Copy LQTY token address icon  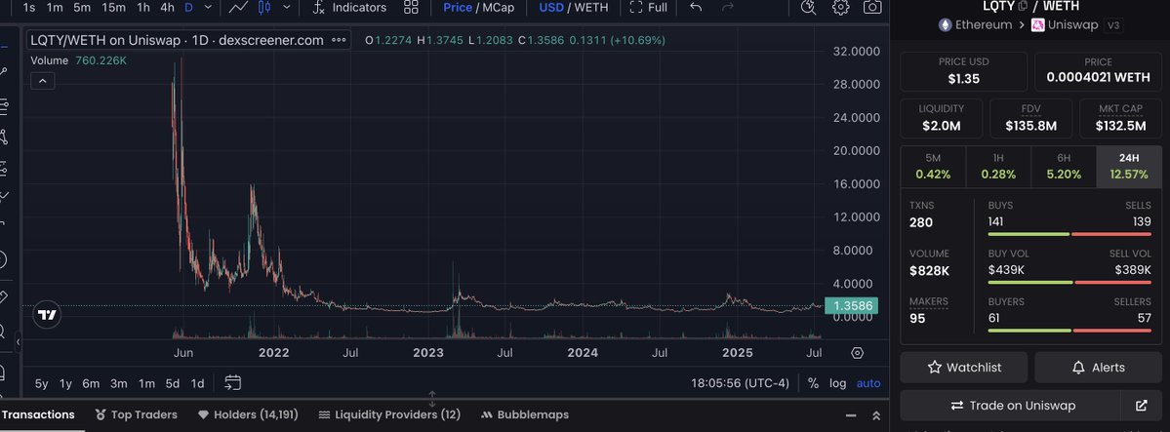(1023, 6)
